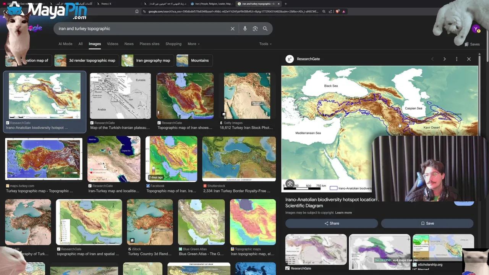Click 'ResearchGate' source name in preview header
The height and width of the screenshot is (275, 489).
tap(308, 59)
